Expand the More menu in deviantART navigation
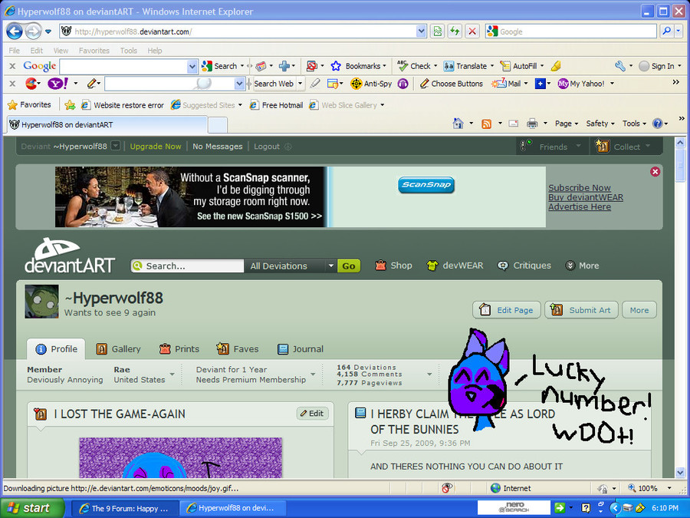 [582, 266]
